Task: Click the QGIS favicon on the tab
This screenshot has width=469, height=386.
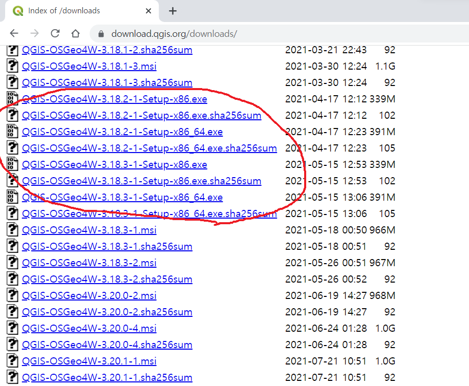Action: click(x=18, y=11)
